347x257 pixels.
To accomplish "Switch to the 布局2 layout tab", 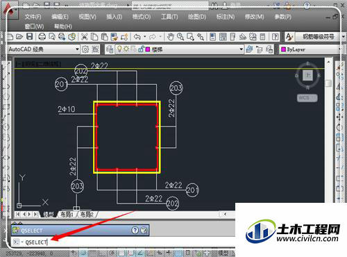I will [x=87, y=215].
